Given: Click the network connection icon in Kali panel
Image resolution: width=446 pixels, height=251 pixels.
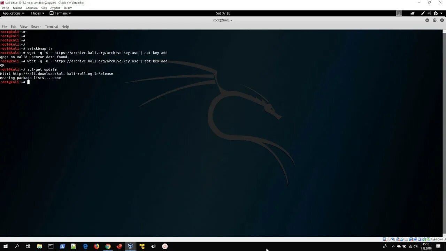Looking at the screenshot, I should 423,13.
